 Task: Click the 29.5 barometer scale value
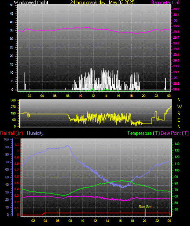176,49
